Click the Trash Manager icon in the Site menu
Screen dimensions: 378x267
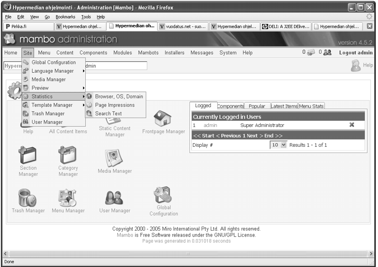coord(26,113)
